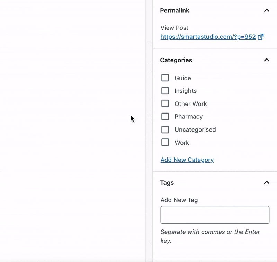Click the Tags section heading

click(x=167, y=183)
